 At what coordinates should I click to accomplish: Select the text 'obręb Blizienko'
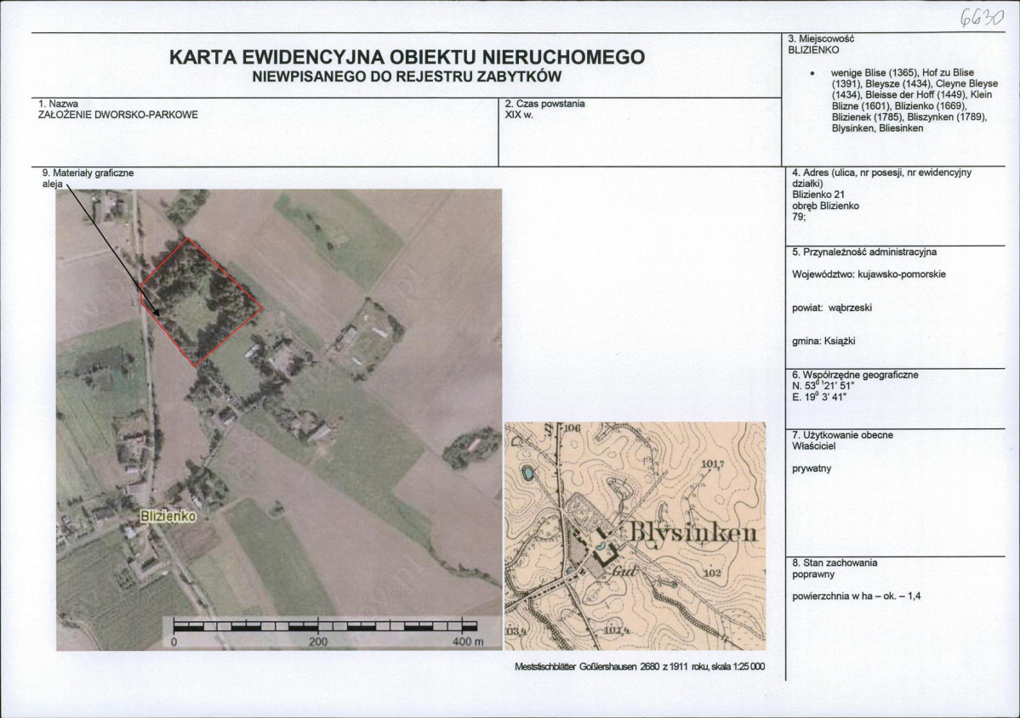pyautogui.click(x=825, y=206)
